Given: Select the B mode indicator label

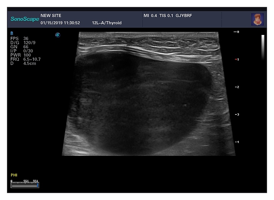Looking at the screenshot, I should [11, 33].
